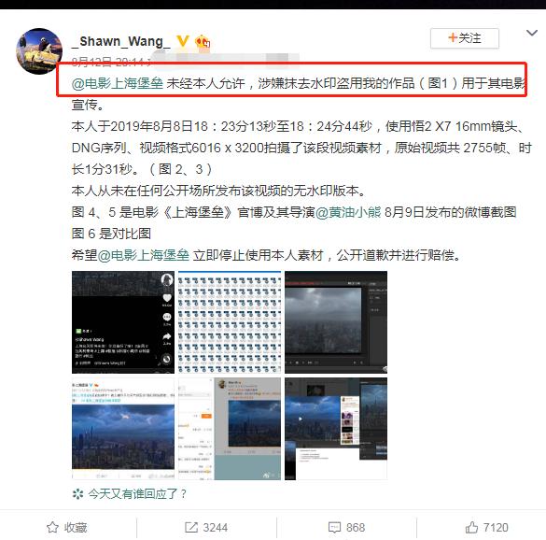Screen dimensions: 546x540
Task: Open comments icon showing 868
Action: coord(335,527)
